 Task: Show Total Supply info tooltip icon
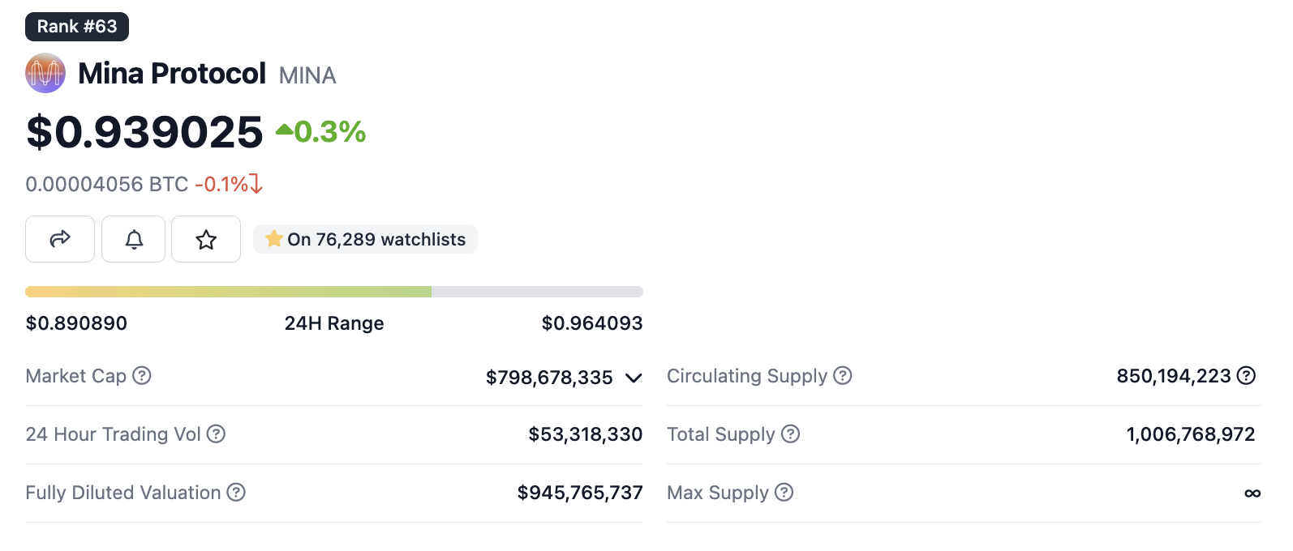pyautogui.click(x=791, y=434)
